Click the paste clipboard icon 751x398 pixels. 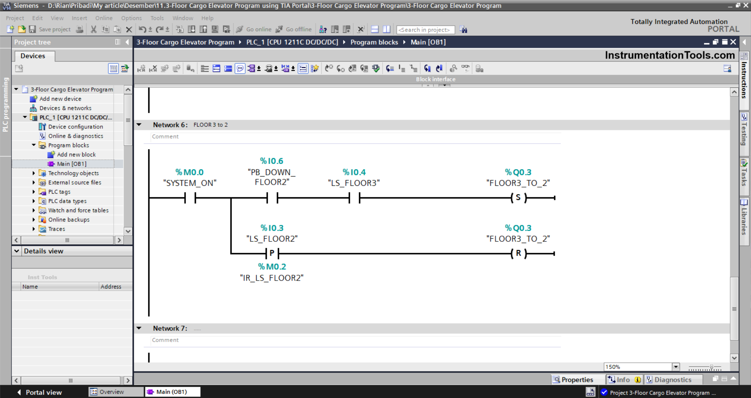pyautogui.click(x=117, y=29)
